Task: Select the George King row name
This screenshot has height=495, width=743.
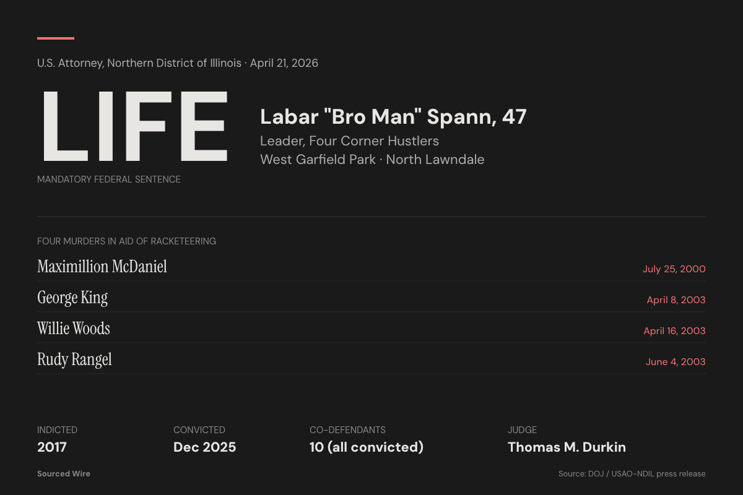Action: click(x=72, y=298)
